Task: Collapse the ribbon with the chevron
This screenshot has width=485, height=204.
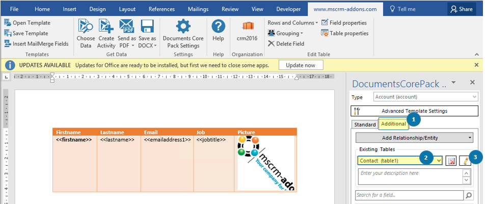Action: click(477, 55)
